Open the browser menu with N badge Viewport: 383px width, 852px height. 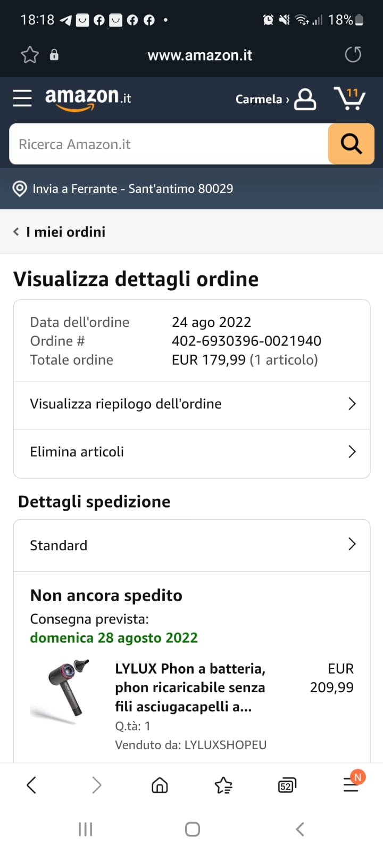(x=352, y=783)
